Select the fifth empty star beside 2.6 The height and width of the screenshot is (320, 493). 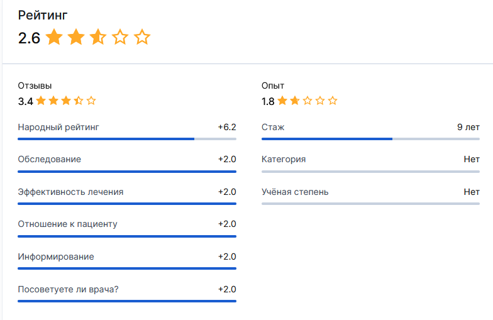click(142, 38)
